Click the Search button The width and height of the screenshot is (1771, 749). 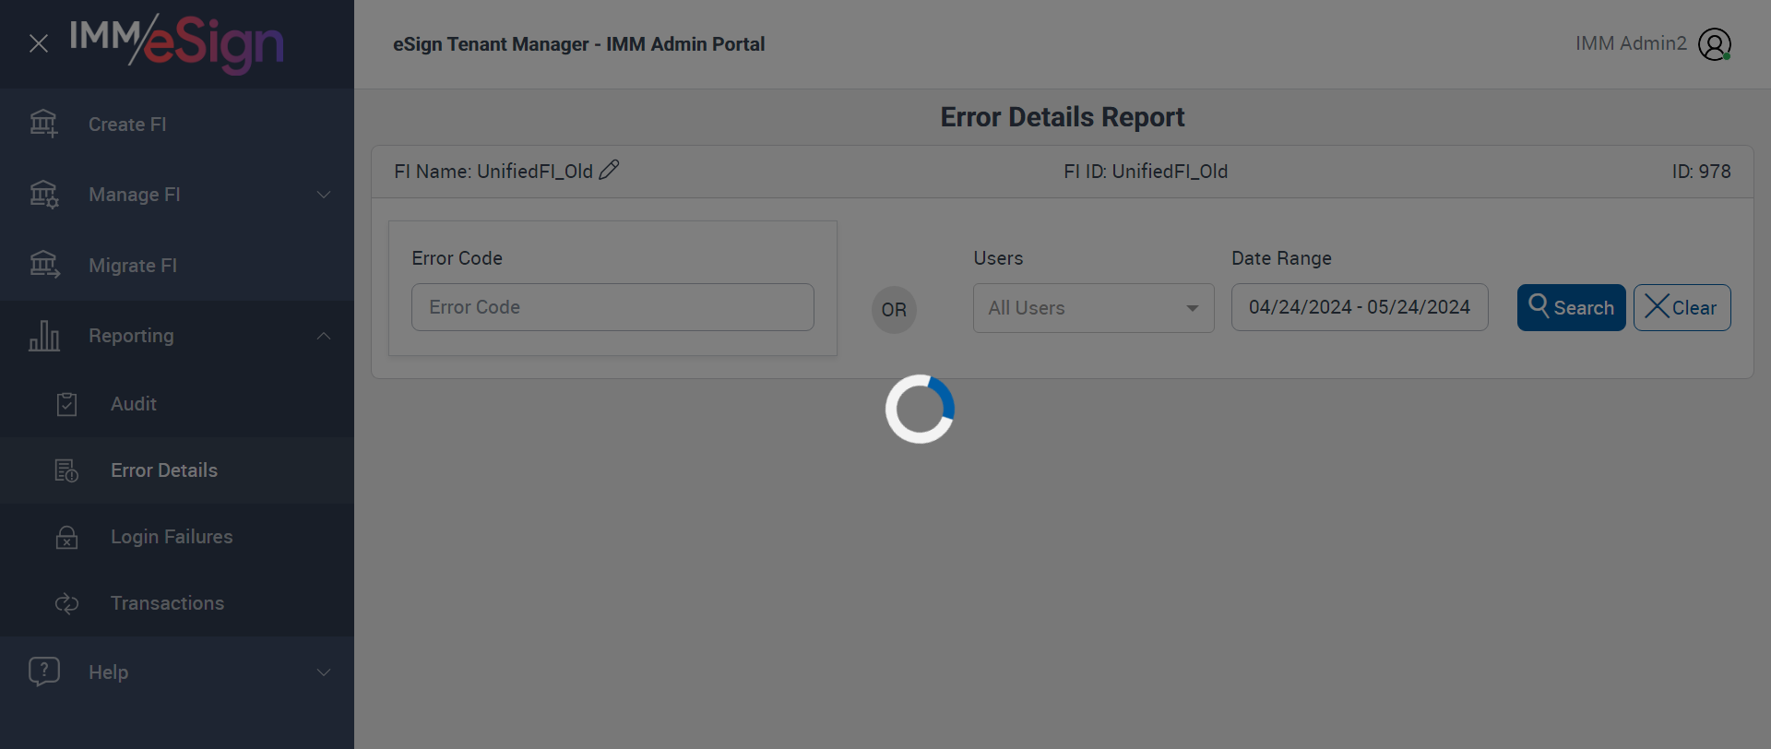[1571, 307]
